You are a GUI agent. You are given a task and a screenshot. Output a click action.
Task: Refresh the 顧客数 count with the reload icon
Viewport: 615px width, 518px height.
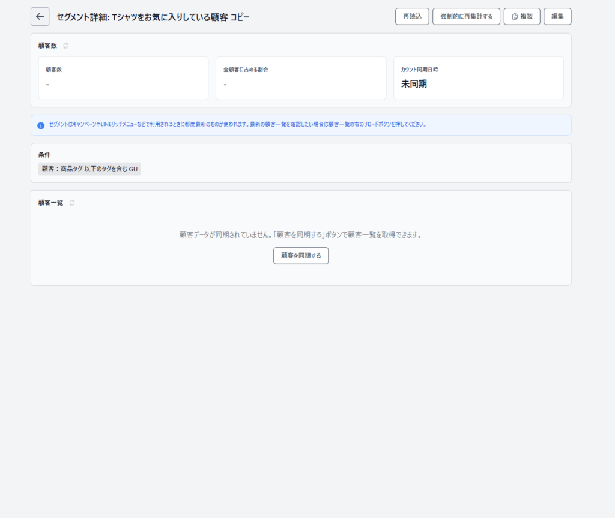click(66, 46)
